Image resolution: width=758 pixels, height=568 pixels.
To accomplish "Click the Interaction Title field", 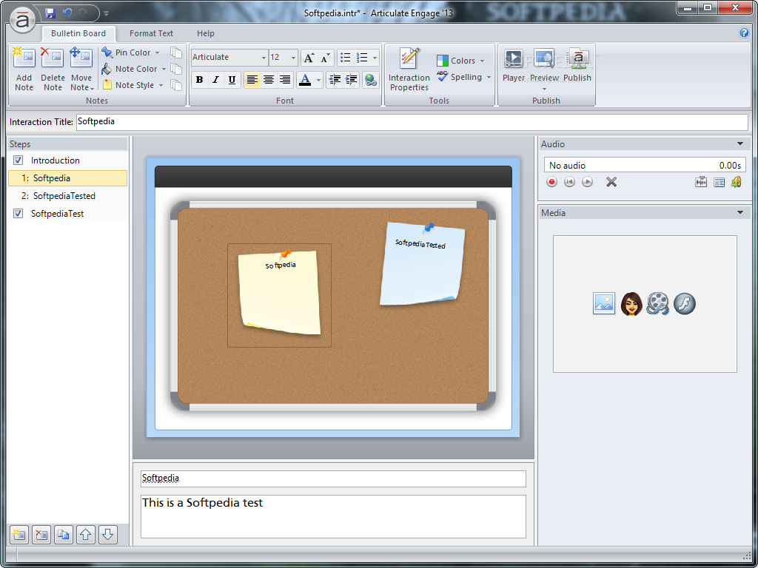I will (x=412, y=122).
